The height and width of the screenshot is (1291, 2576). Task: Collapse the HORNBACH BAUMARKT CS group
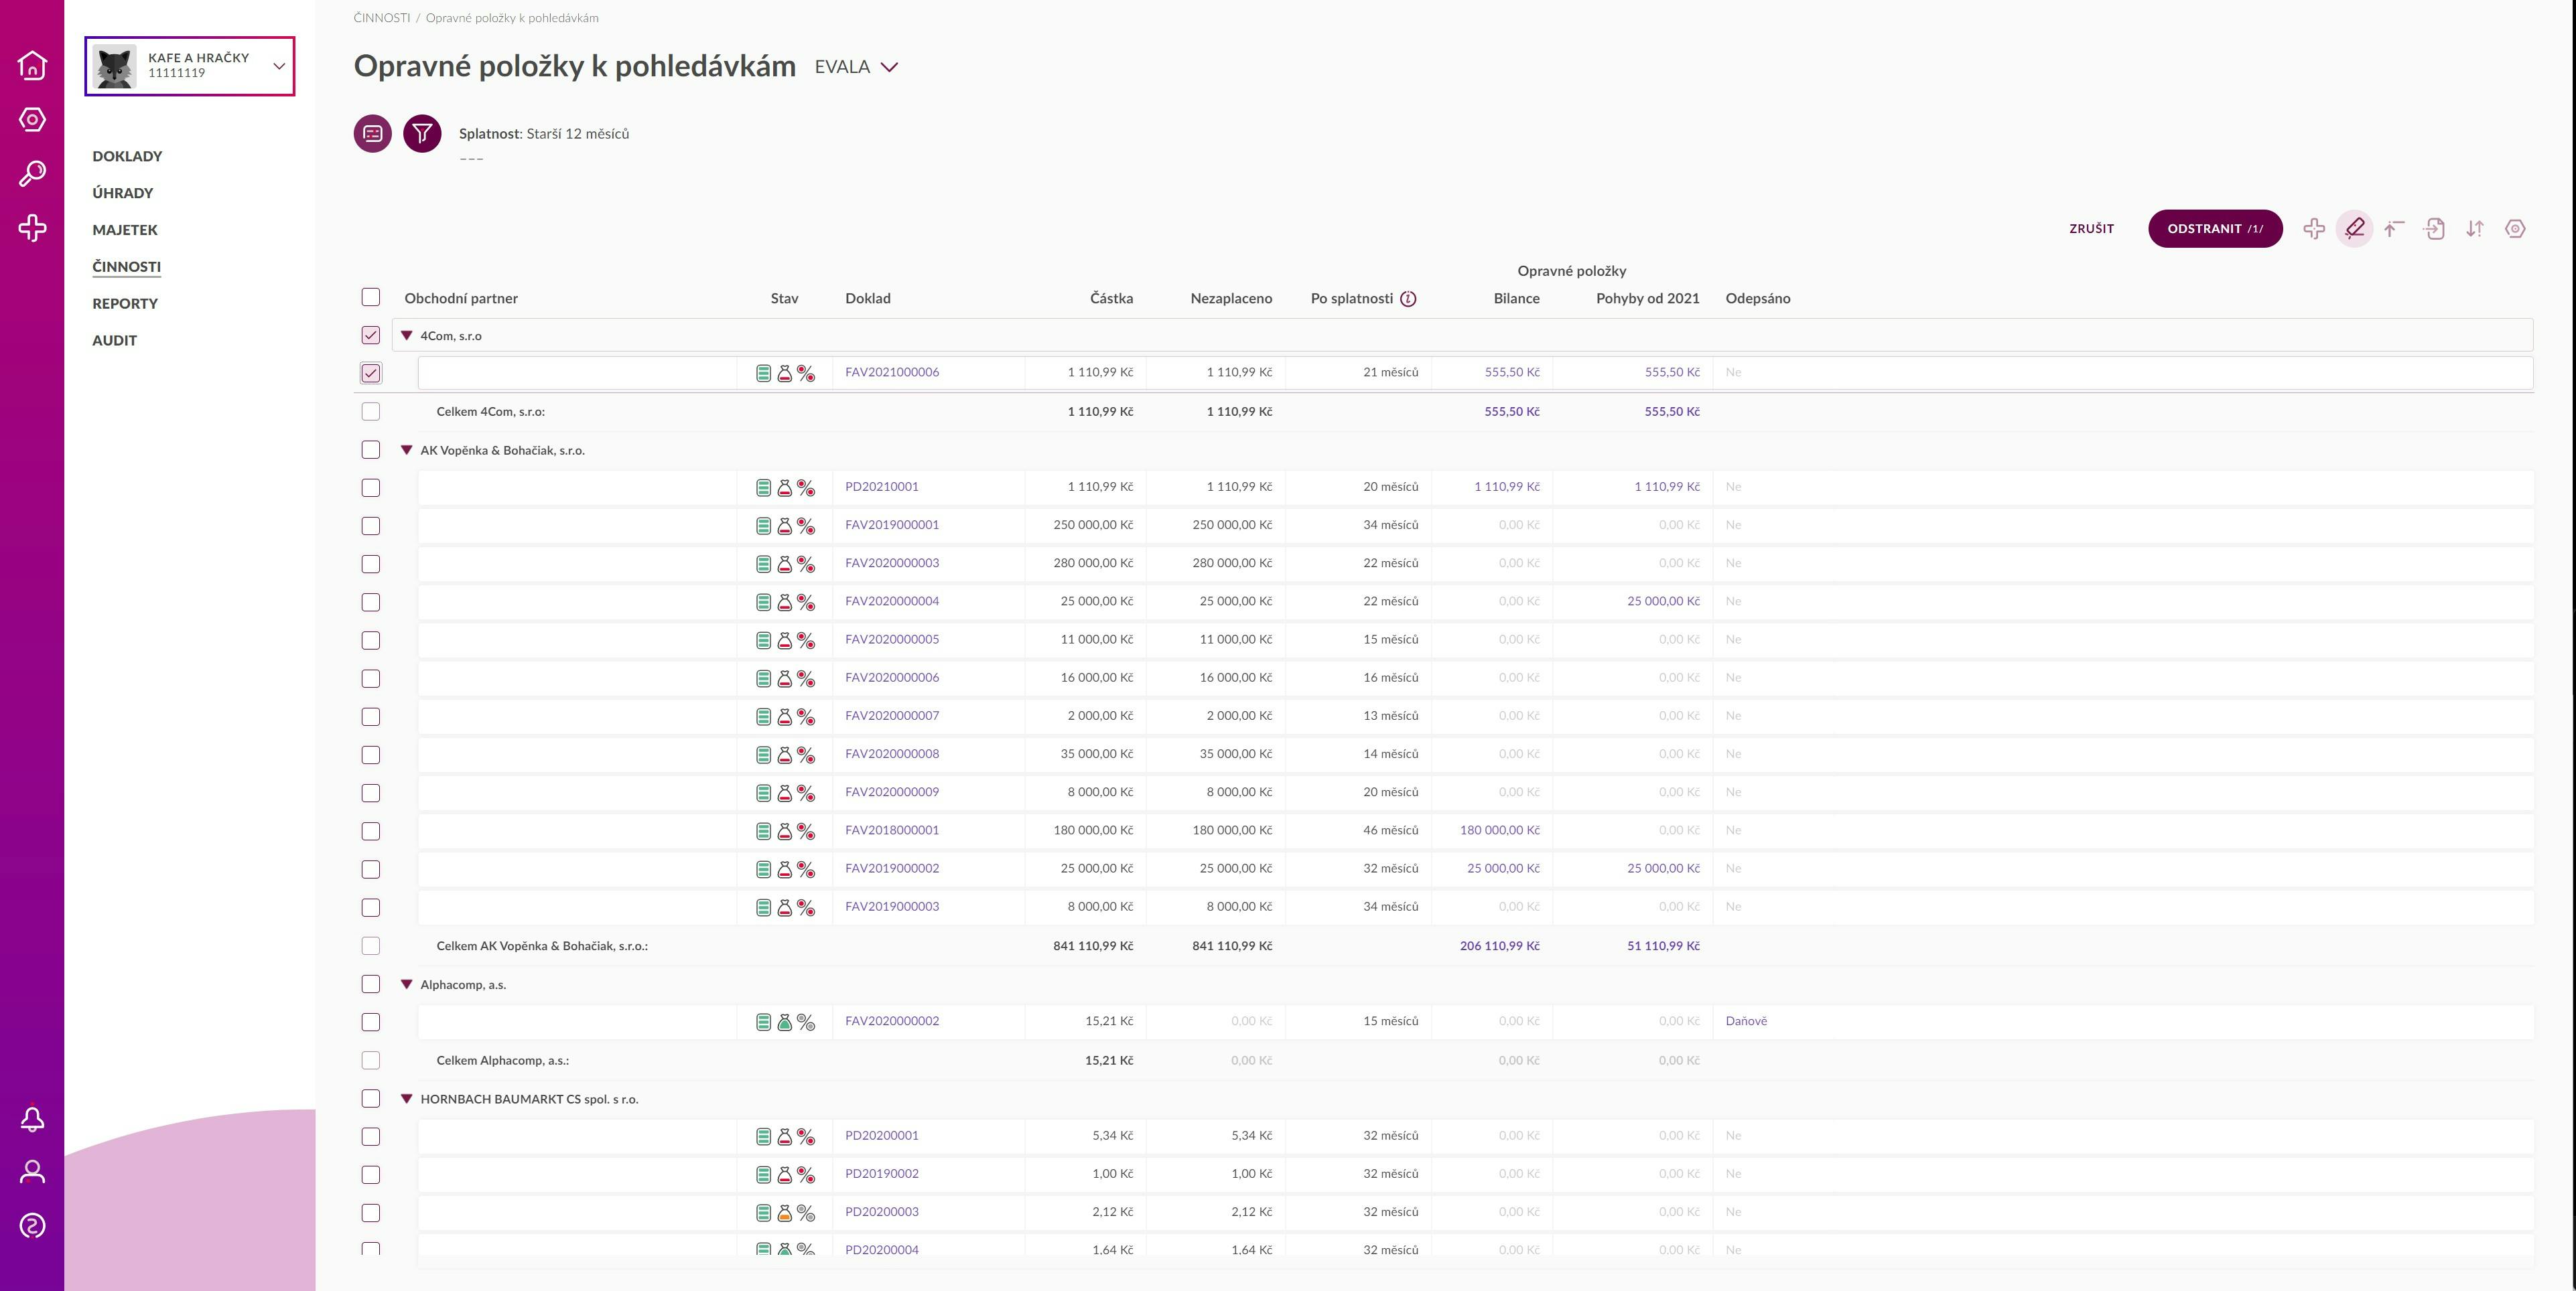pyautogui.click(x=407, y=1098)
